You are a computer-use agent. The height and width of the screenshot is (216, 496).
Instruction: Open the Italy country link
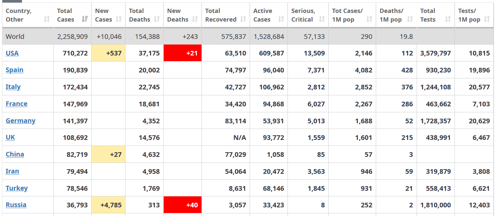13,87
